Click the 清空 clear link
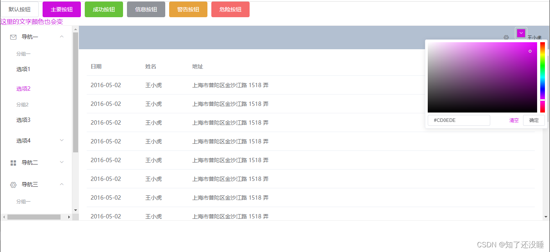 [514, 120]
